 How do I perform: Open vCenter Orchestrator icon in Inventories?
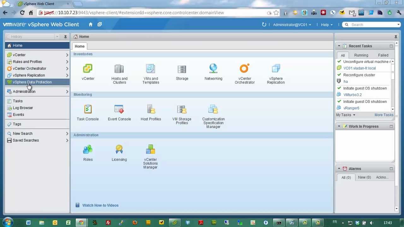(x=244, y=68)
